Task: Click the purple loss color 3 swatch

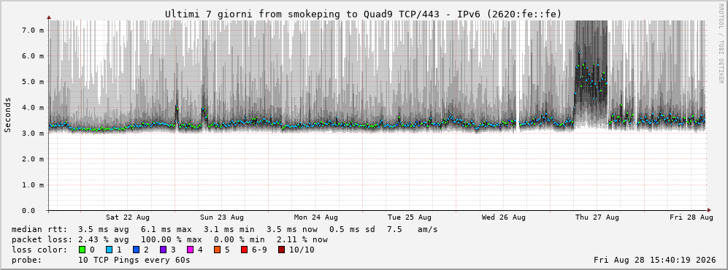Action: [x=163, y=250]
